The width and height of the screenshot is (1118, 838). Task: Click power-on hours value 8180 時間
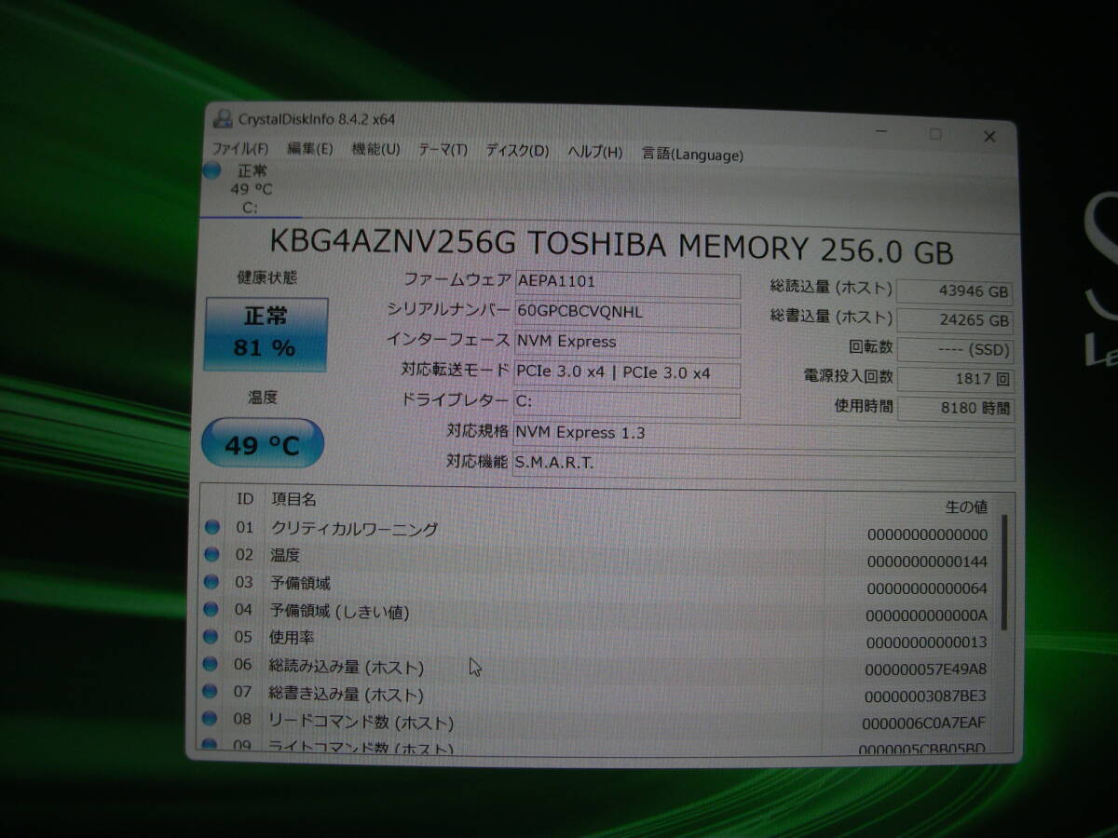tap(955, 408)
